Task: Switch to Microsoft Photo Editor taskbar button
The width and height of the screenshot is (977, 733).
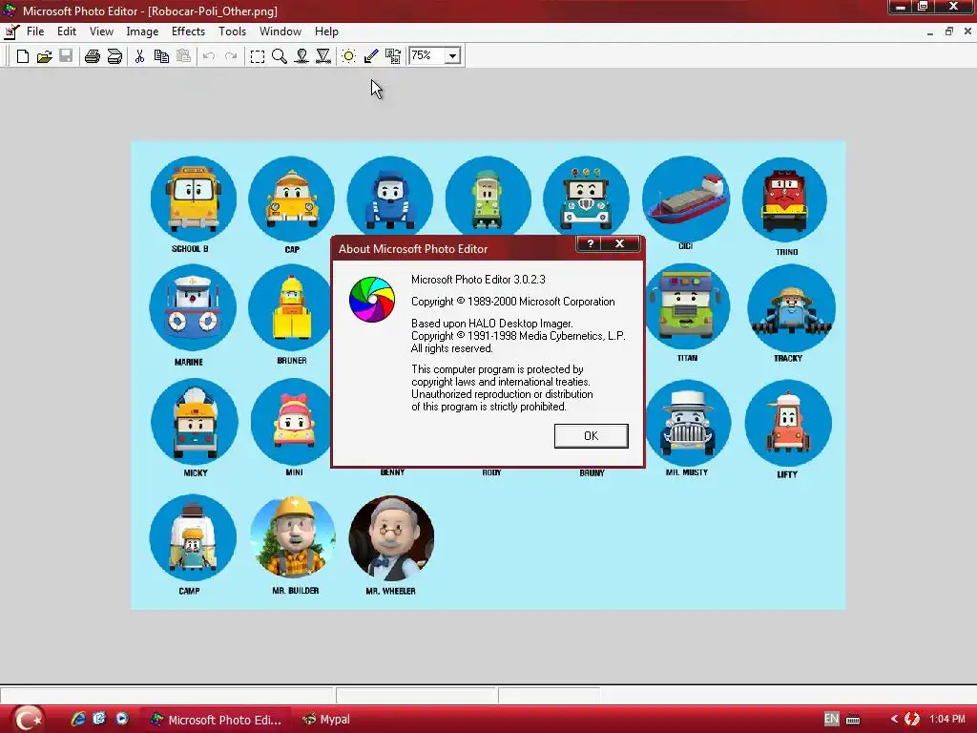Action: pyautogui.click(x=217, y=720)
